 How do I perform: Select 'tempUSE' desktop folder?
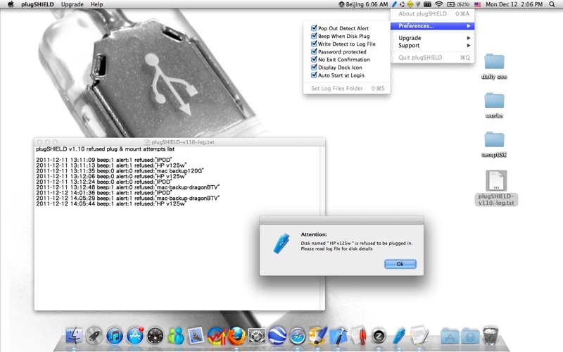[x=494, y=144]
